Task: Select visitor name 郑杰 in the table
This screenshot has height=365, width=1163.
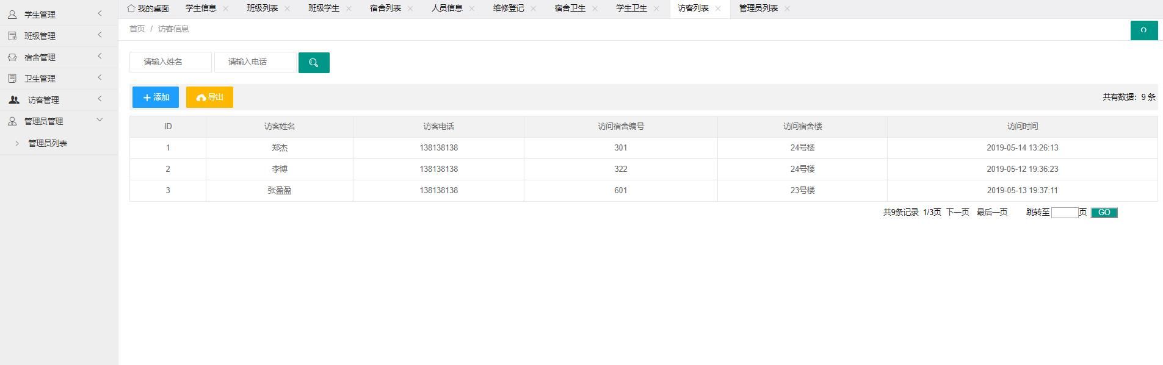Action: [280, 148]
